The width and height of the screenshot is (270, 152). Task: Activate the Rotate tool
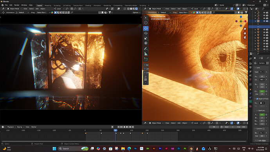[146, 33]
